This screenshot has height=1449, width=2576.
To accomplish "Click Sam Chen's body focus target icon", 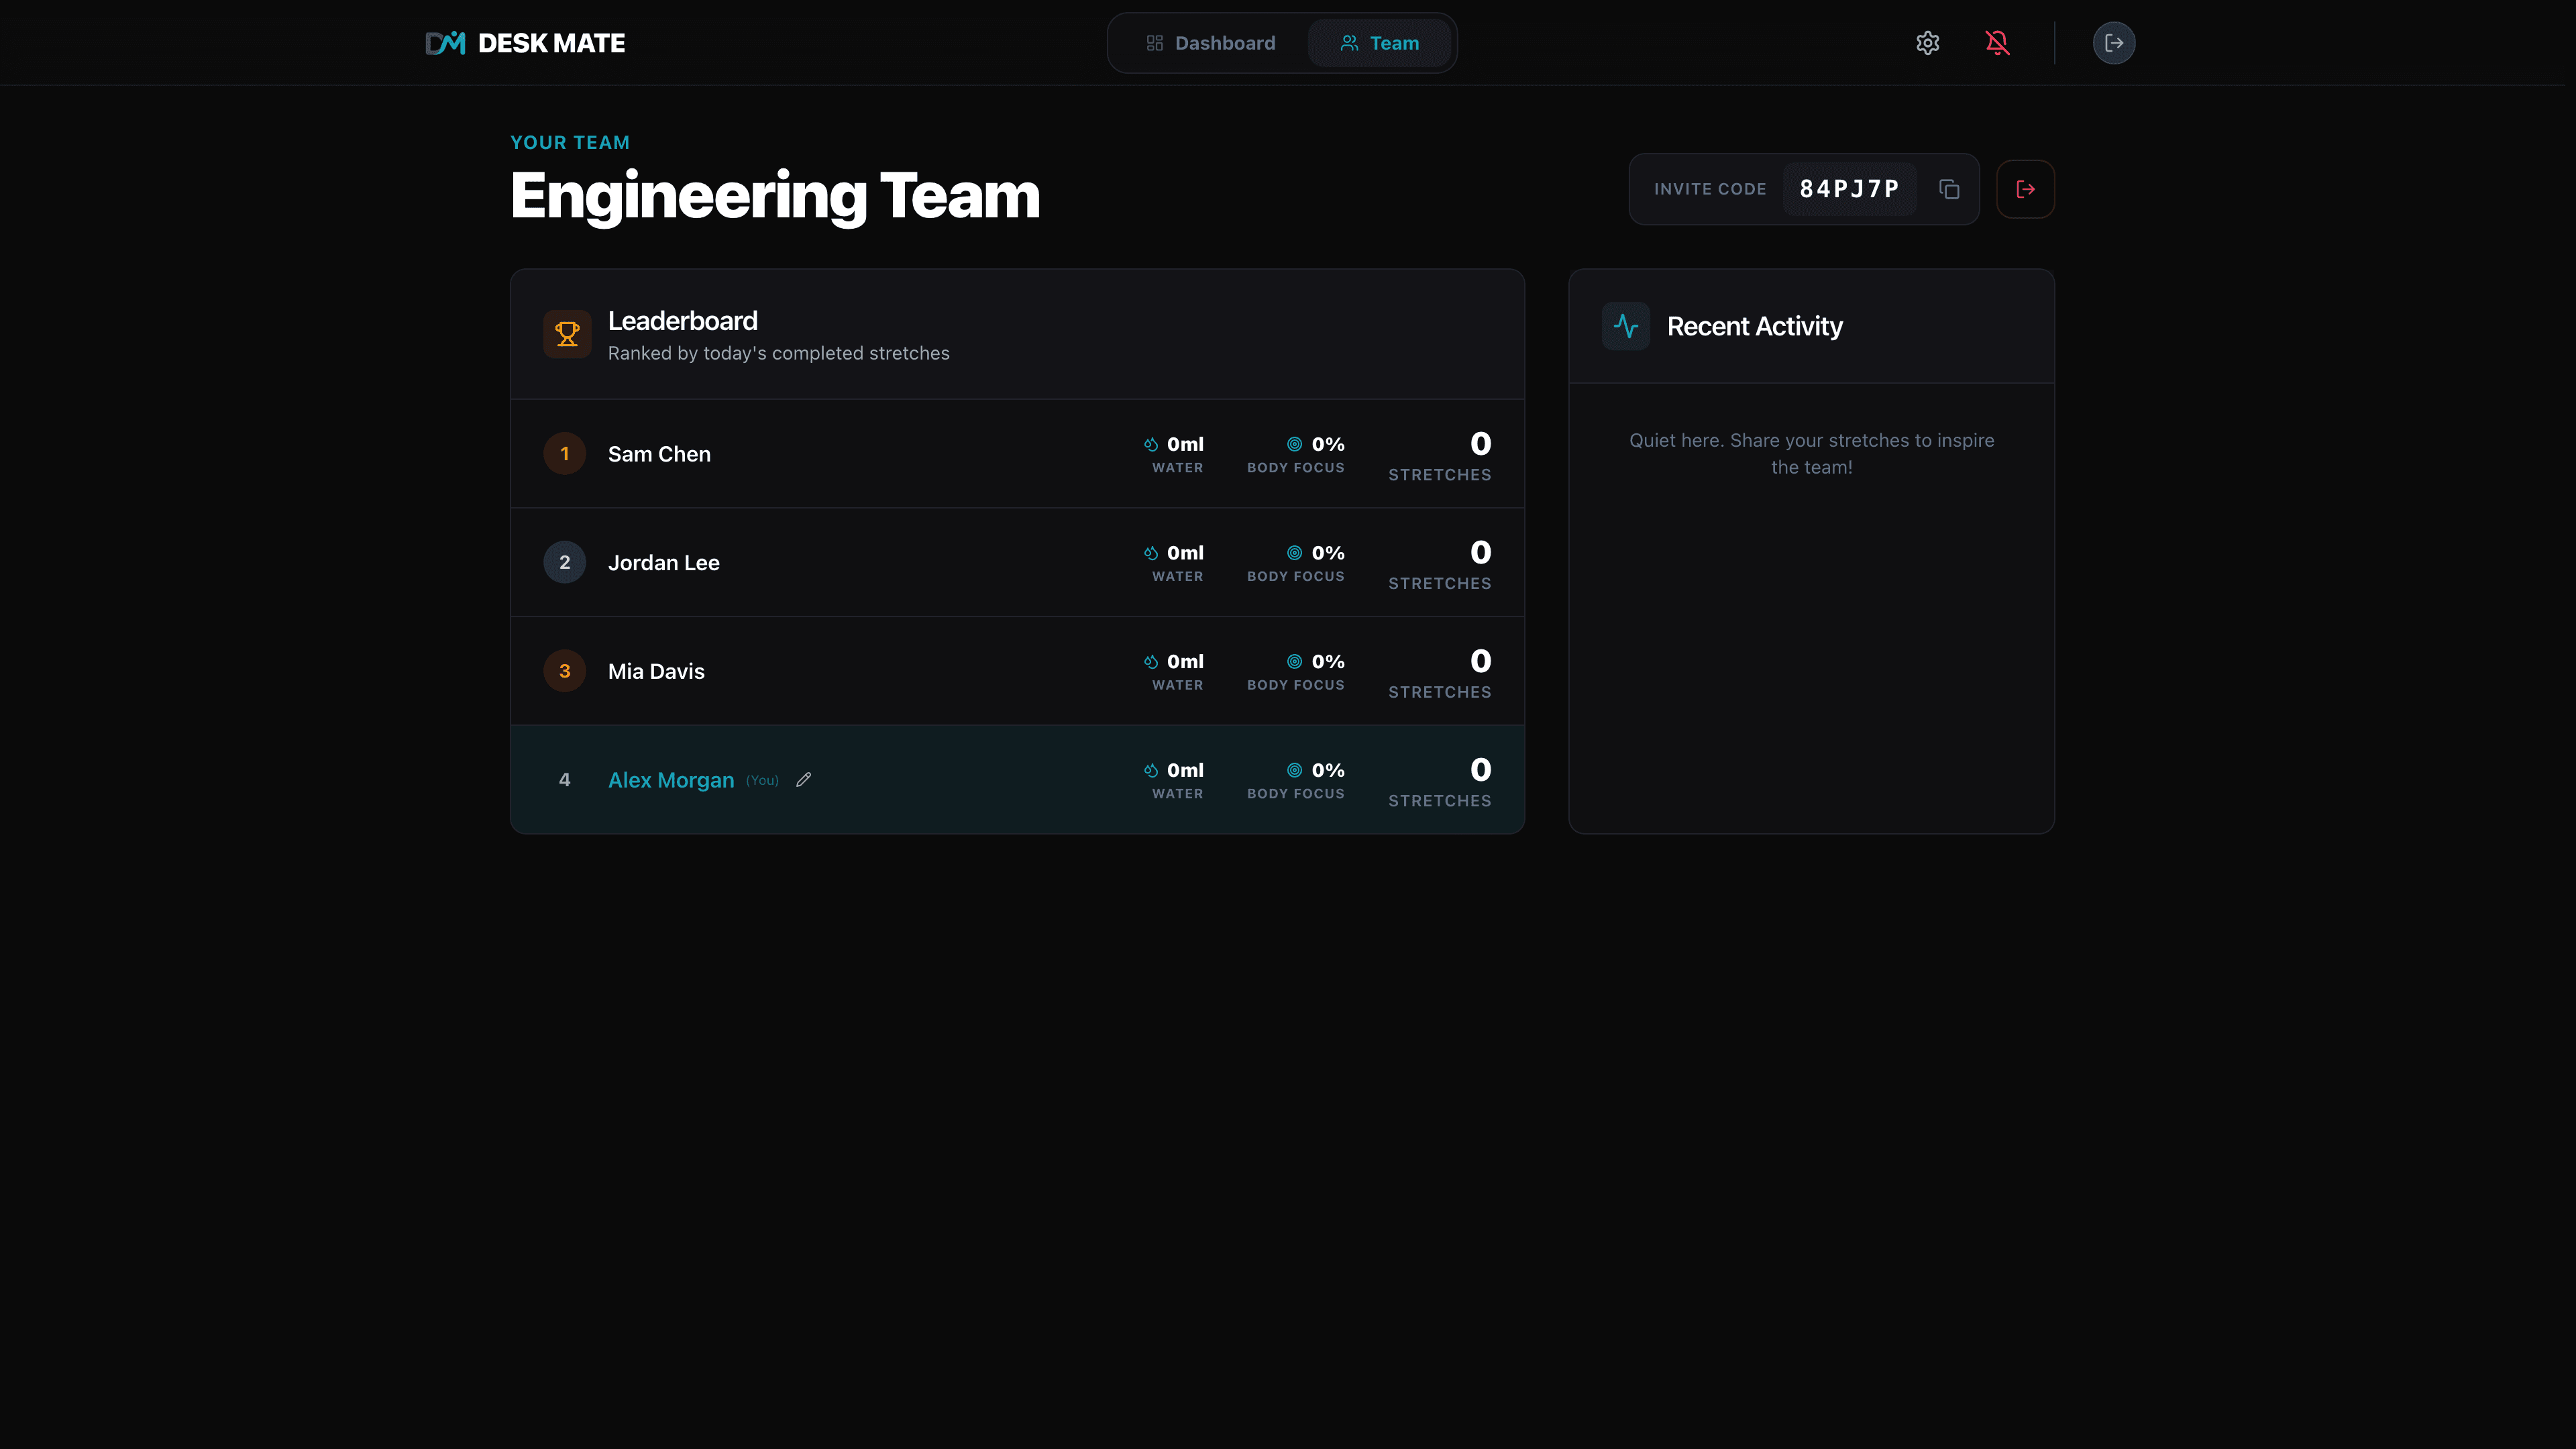I will click(x=1294, y=444).
